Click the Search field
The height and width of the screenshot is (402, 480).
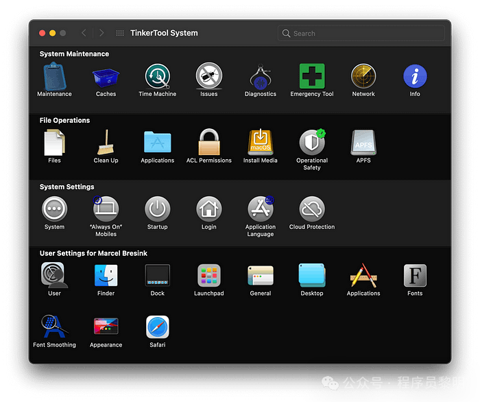[361, 33]
